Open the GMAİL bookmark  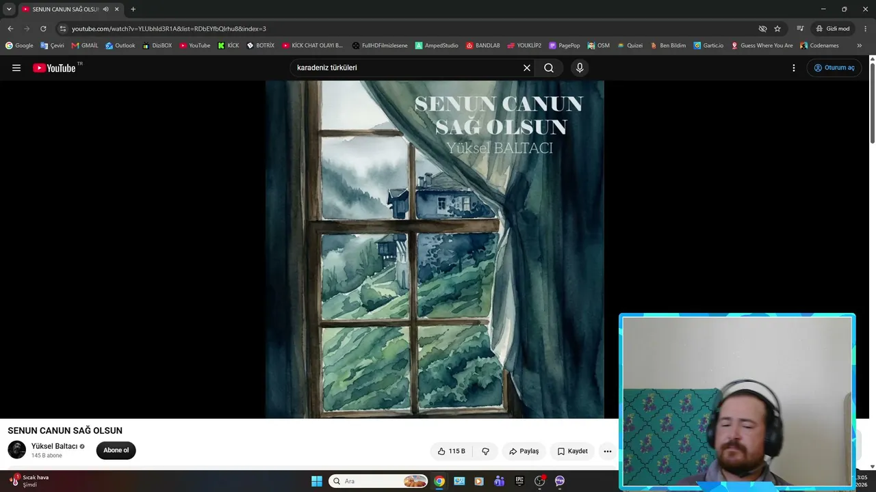click(85, 46)
